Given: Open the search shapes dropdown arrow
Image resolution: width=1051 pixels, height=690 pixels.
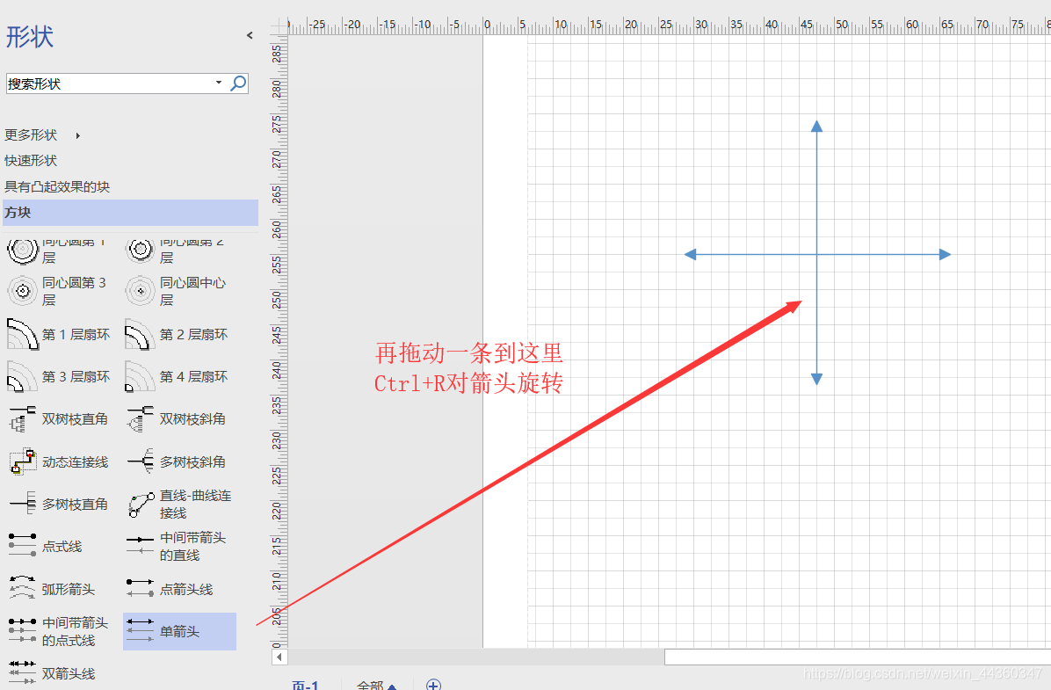Looking at the screenshot, I should (219, 83).
